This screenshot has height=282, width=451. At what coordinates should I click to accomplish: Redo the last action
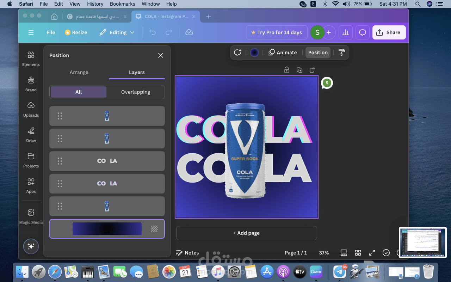coord(169,32)
